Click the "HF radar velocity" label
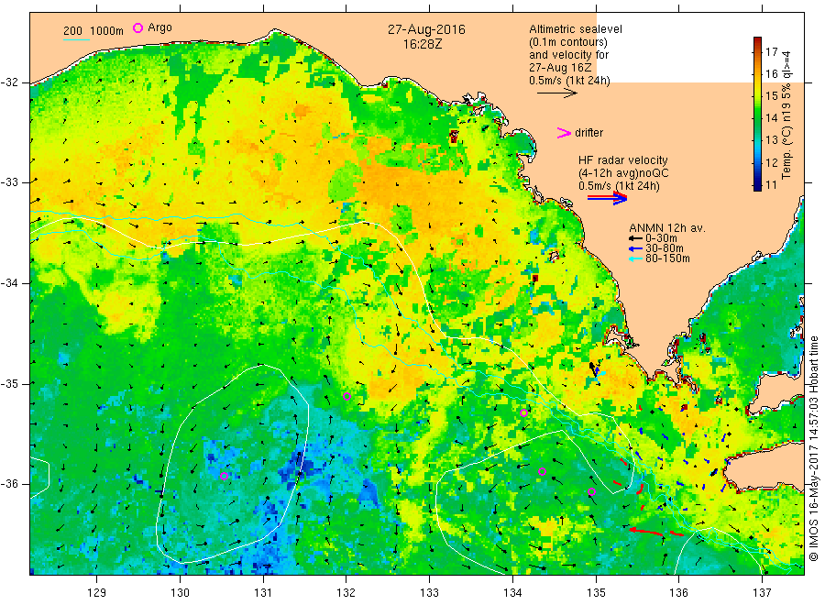825x605 pixels. point(623,160)
